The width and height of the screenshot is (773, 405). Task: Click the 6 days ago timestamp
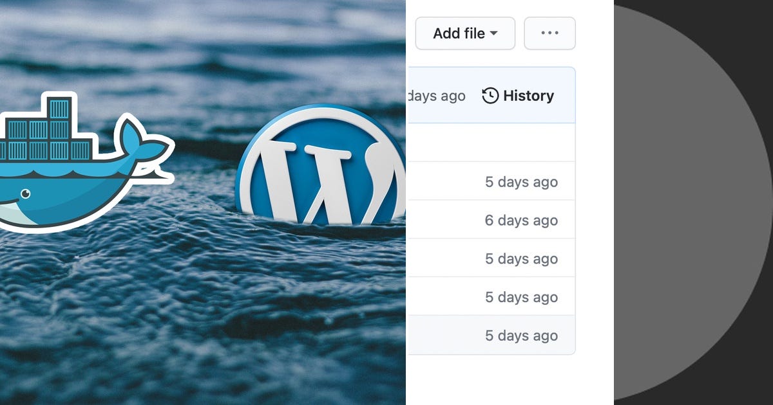click(520, 220)
